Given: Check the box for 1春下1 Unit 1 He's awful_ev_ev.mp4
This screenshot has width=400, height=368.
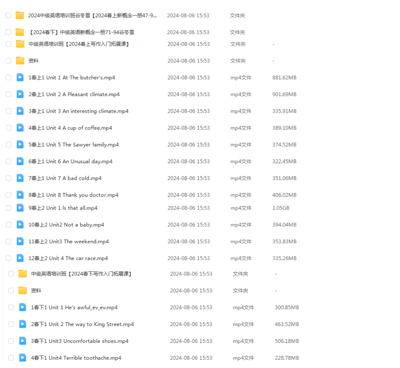Looking at the screenshot, I should click(11, 308).
